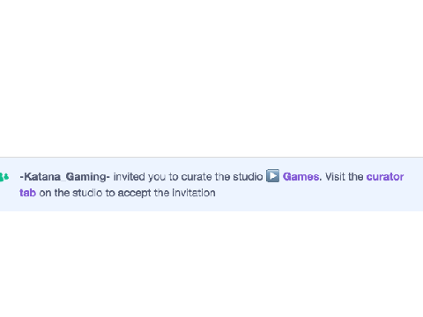423x317 pixels.
Task: Follow the purple 'curator' link text
Action: 385,177
